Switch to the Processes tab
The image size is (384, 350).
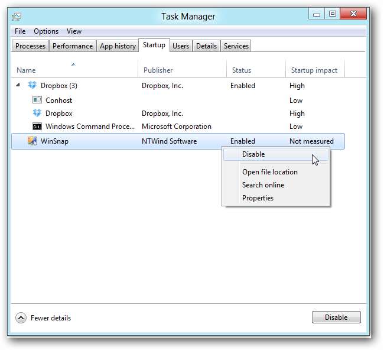coord(30,46)
